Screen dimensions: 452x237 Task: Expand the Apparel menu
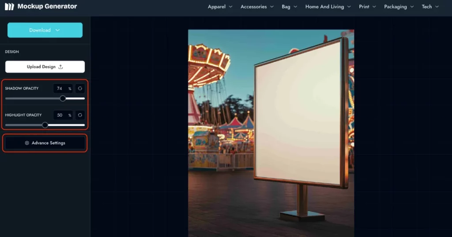click(x=220, y=7)
